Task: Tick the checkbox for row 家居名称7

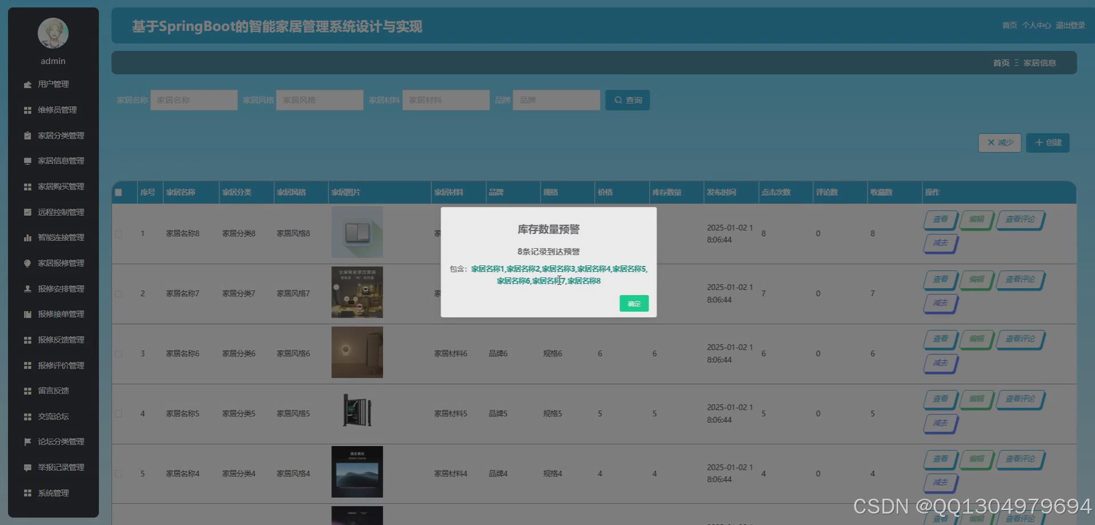Action: click(118, 294)
